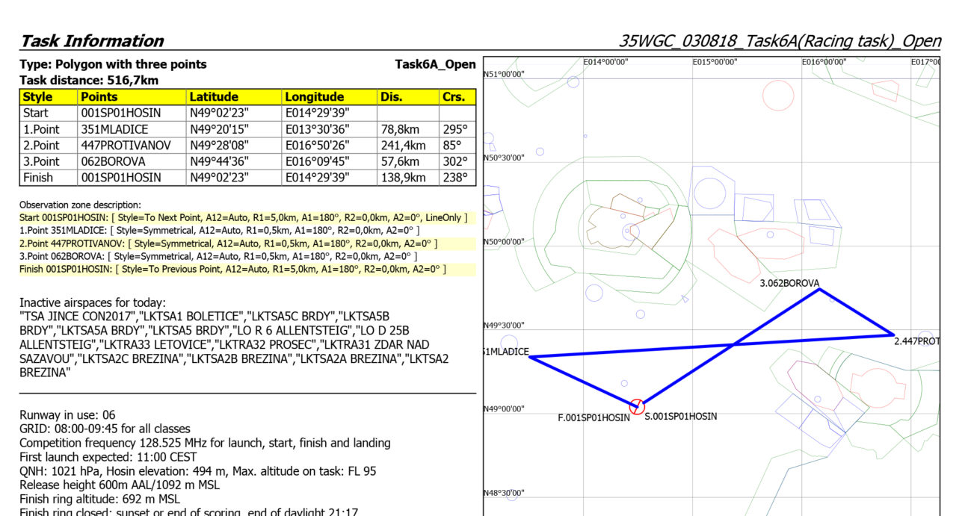Viewport: 968px width, 516px height.
Task: Select the F.001SP01HOSIN finish label on the map
Action: click(x=594, y=417)
